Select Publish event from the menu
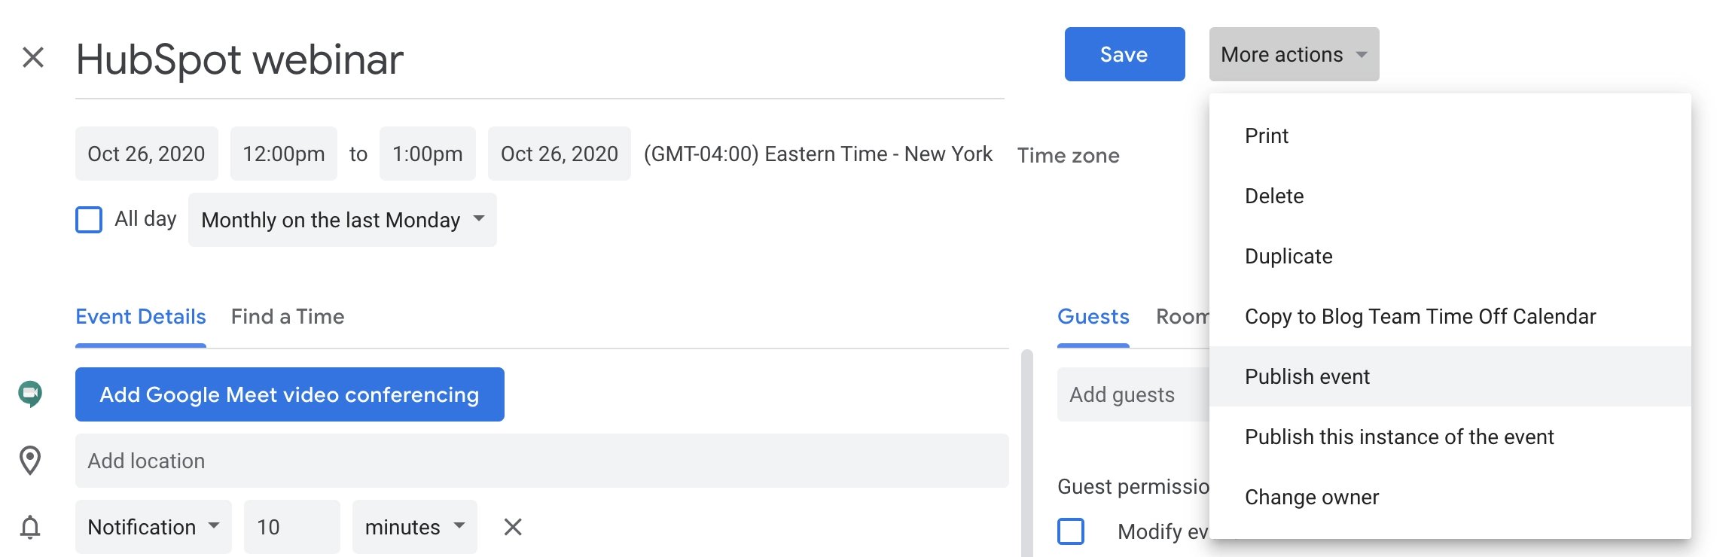The height and width of the screenshot is (557, 1720). click(1307, 376)
